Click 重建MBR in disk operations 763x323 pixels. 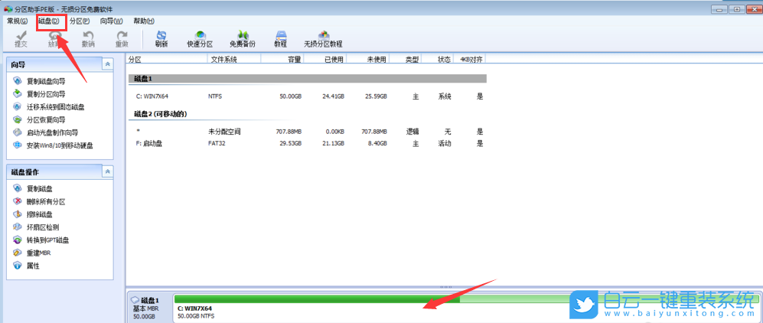tap(38, 253)
